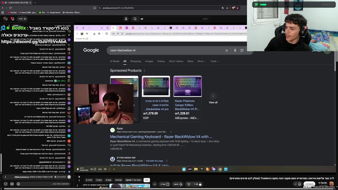The image size is (338, 190).
Task: Expand the Tools dropdown in Google
Action: tap(214, 61)
